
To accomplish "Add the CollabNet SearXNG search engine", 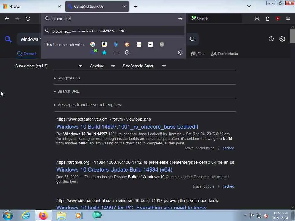I will (x=94, y=52).
